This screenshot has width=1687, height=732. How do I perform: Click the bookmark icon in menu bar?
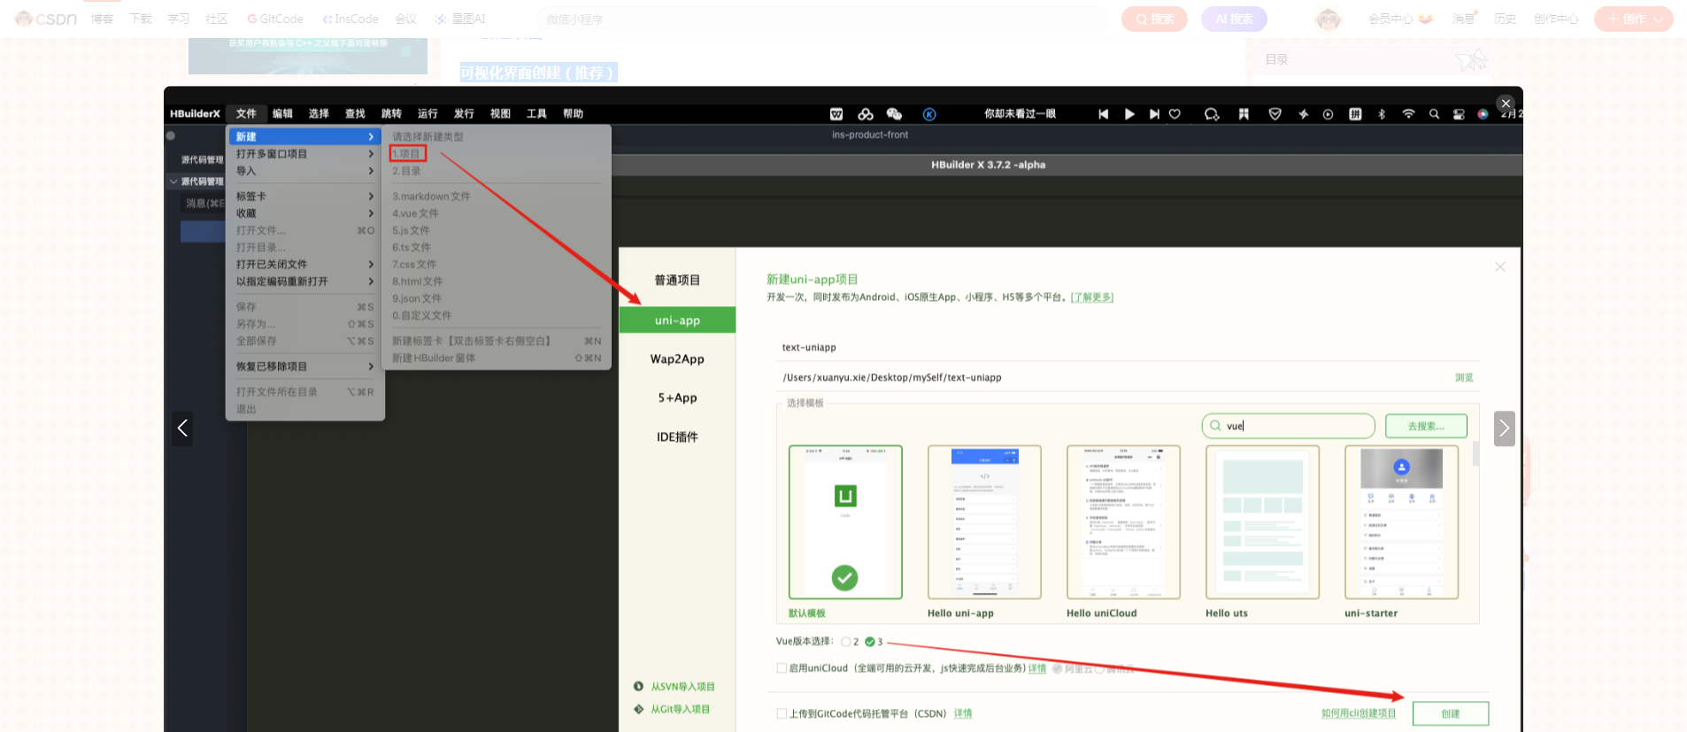coord(1244,114)
